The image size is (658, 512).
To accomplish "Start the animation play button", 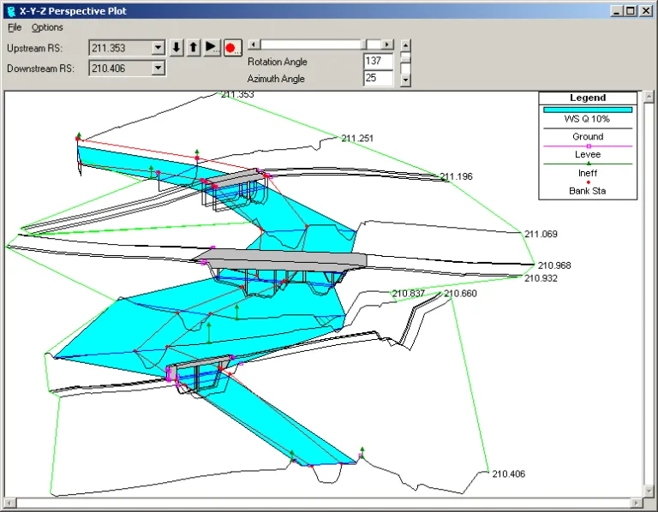I will [212, 47].
